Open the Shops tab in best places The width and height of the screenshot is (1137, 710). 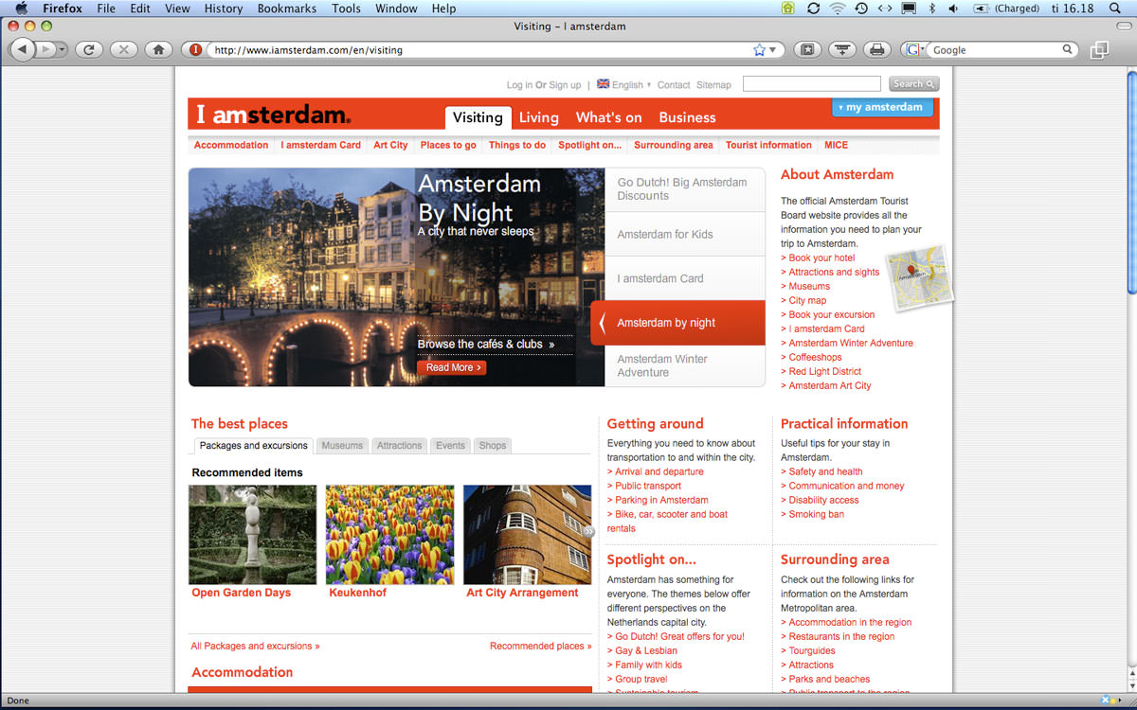(x=493, y=445)
